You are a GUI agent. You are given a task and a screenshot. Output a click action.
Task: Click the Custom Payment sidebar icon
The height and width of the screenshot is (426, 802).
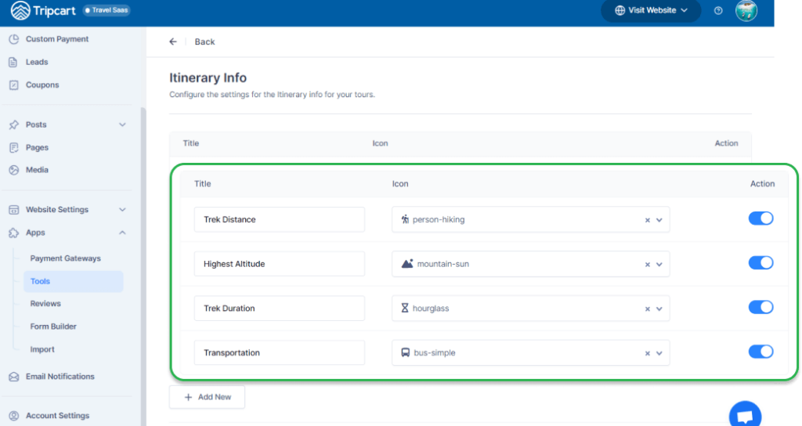[x=14, y=39]
